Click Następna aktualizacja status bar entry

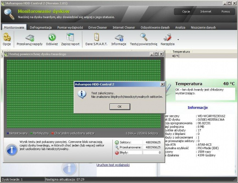point(65,180)
